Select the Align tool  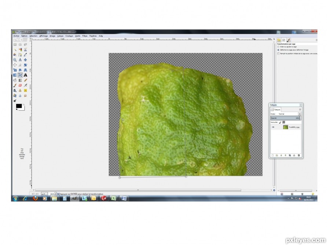point(15,65)
